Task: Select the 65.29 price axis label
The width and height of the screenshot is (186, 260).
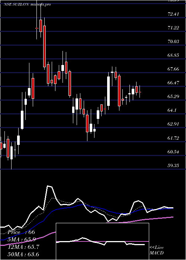Action: click(173, 96)
